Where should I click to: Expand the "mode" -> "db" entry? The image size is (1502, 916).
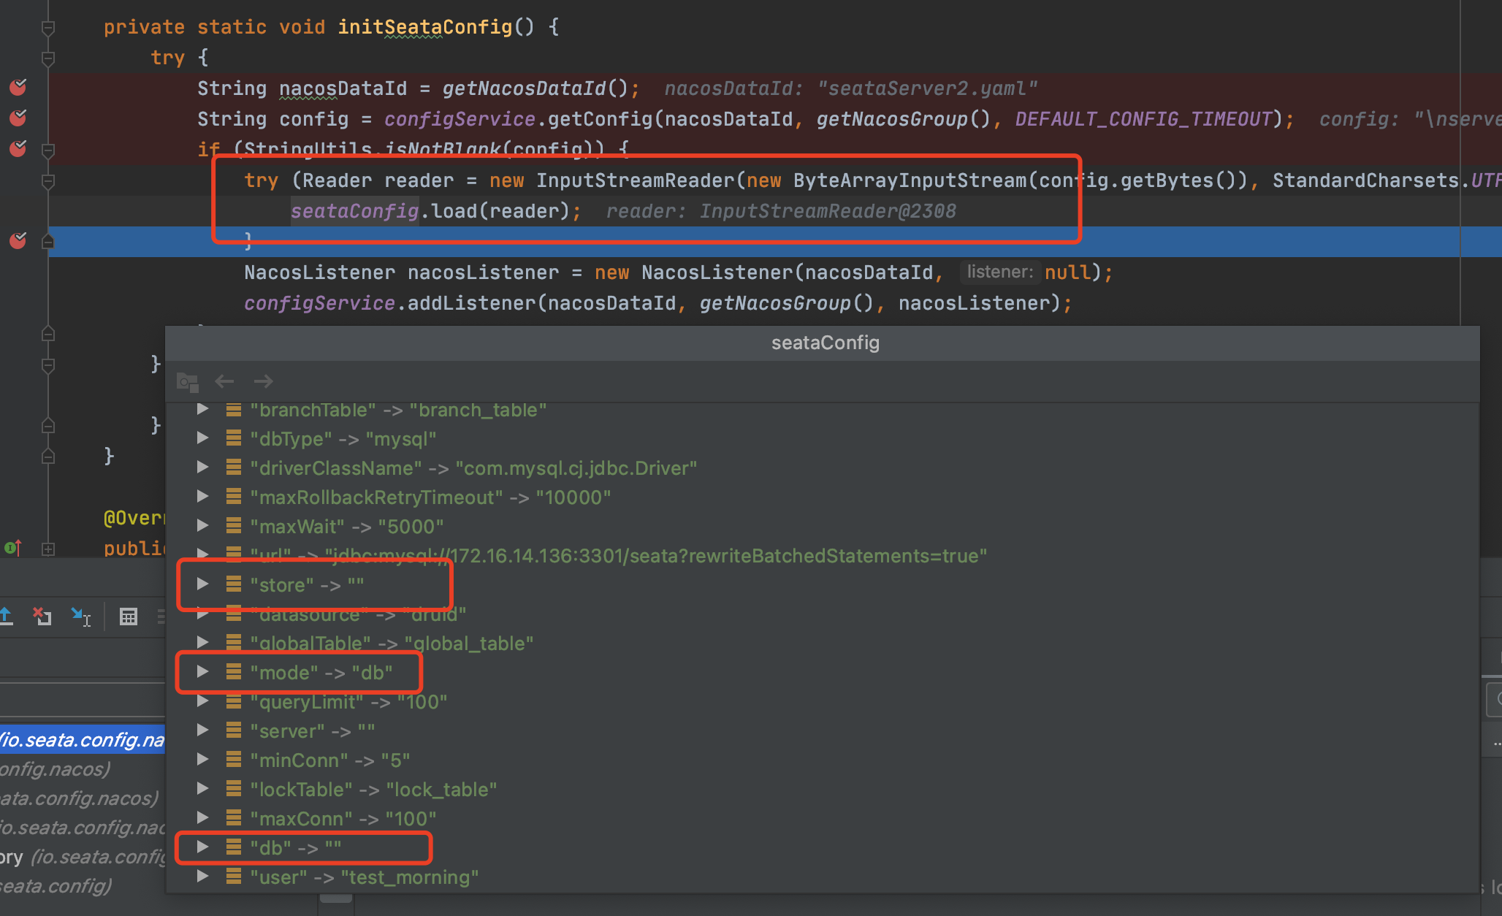pyautogui.click(x=203, y=672)
